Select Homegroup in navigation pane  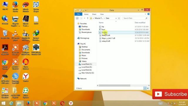coord(85,38)
